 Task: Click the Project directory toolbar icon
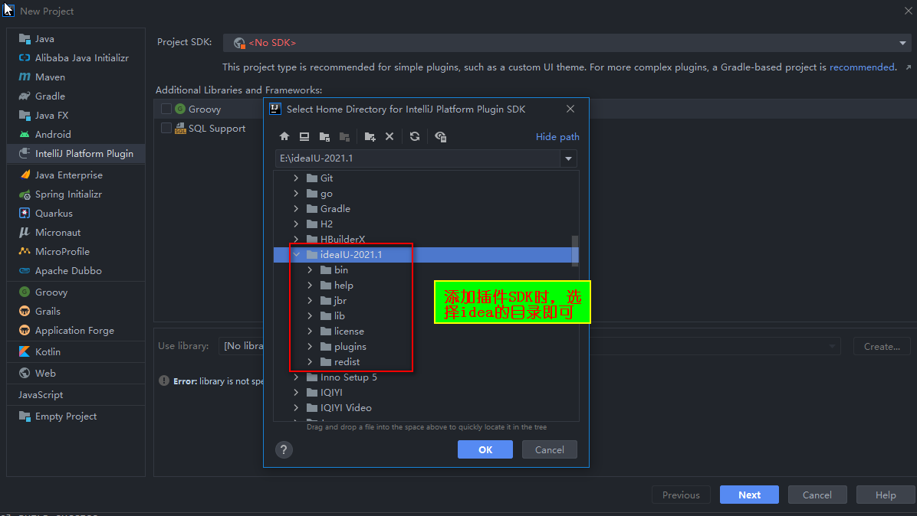coord(324,136)
